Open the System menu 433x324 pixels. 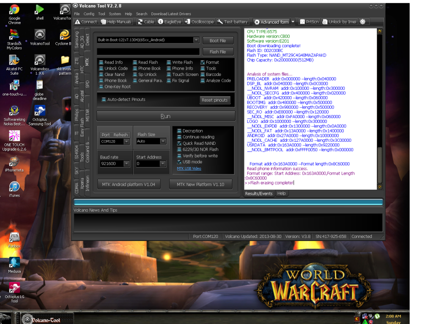[x=115, y=14]
